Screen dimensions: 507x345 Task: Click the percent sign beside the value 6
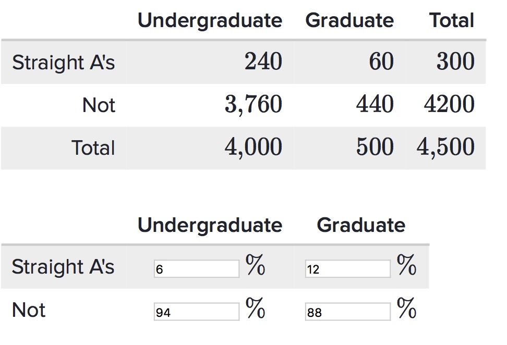click(257, 266)
